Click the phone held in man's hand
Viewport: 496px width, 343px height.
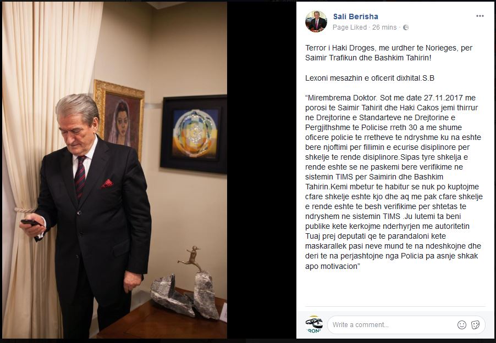[x=31, y=223]
